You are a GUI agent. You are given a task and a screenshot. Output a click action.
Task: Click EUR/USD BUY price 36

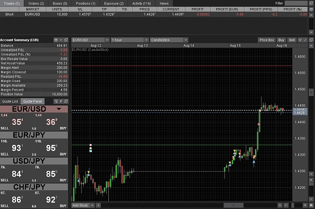click(x=52, y=122)
